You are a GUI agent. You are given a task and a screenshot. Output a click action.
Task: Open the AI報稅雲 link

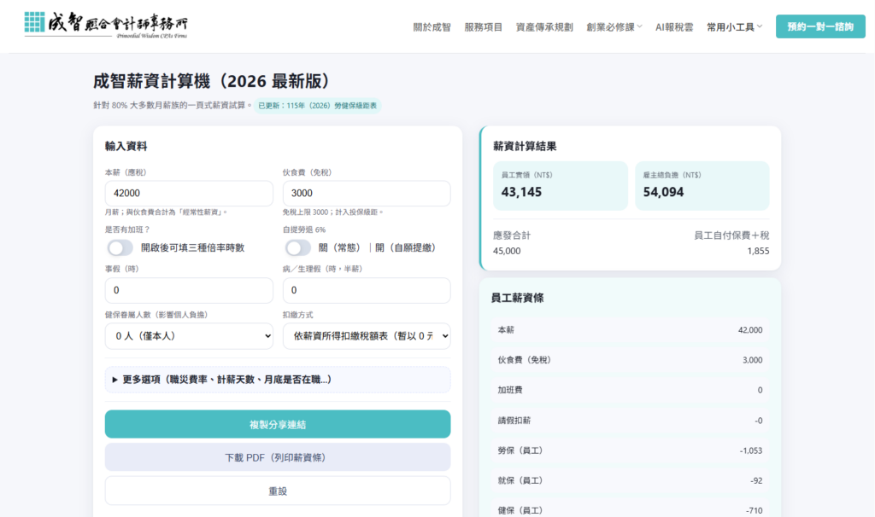coord(674,27)
